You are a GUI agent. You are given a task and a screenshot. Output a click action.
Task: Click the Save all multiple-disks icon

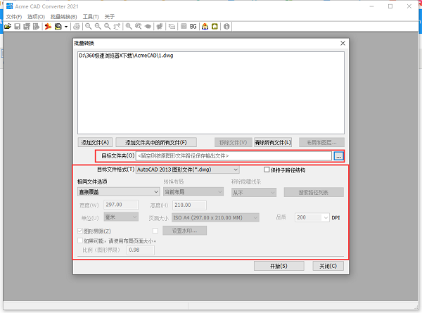[x=27, y=26]
